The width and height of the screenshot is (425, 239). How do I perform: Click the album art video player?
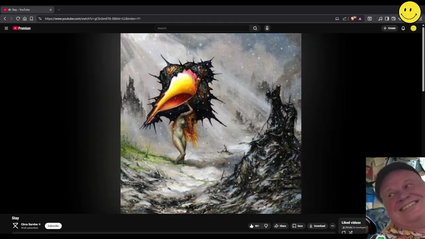(211, 123)
